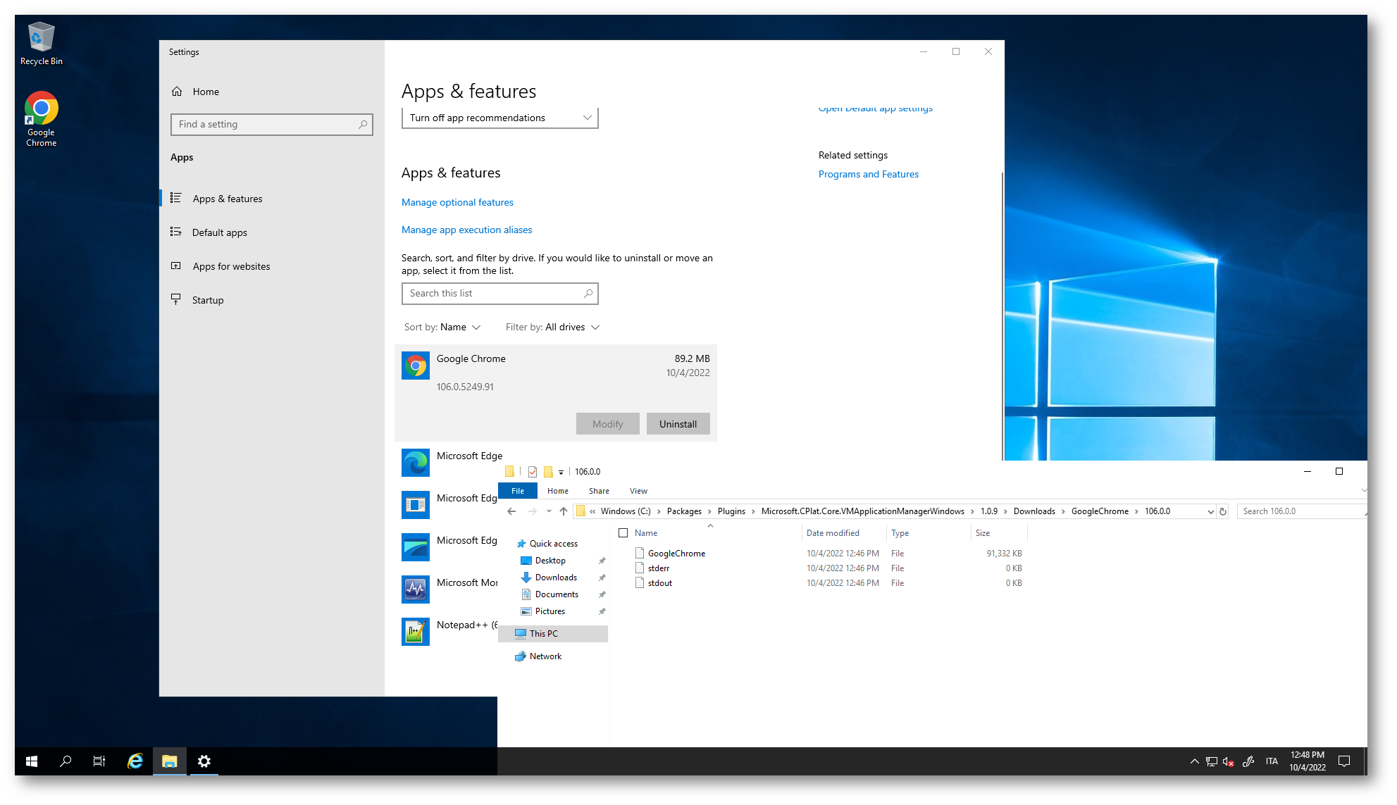1397x805 pixels.
Task: Open the Recycle Bin desktop icon
Action: (x=41, y=44)
